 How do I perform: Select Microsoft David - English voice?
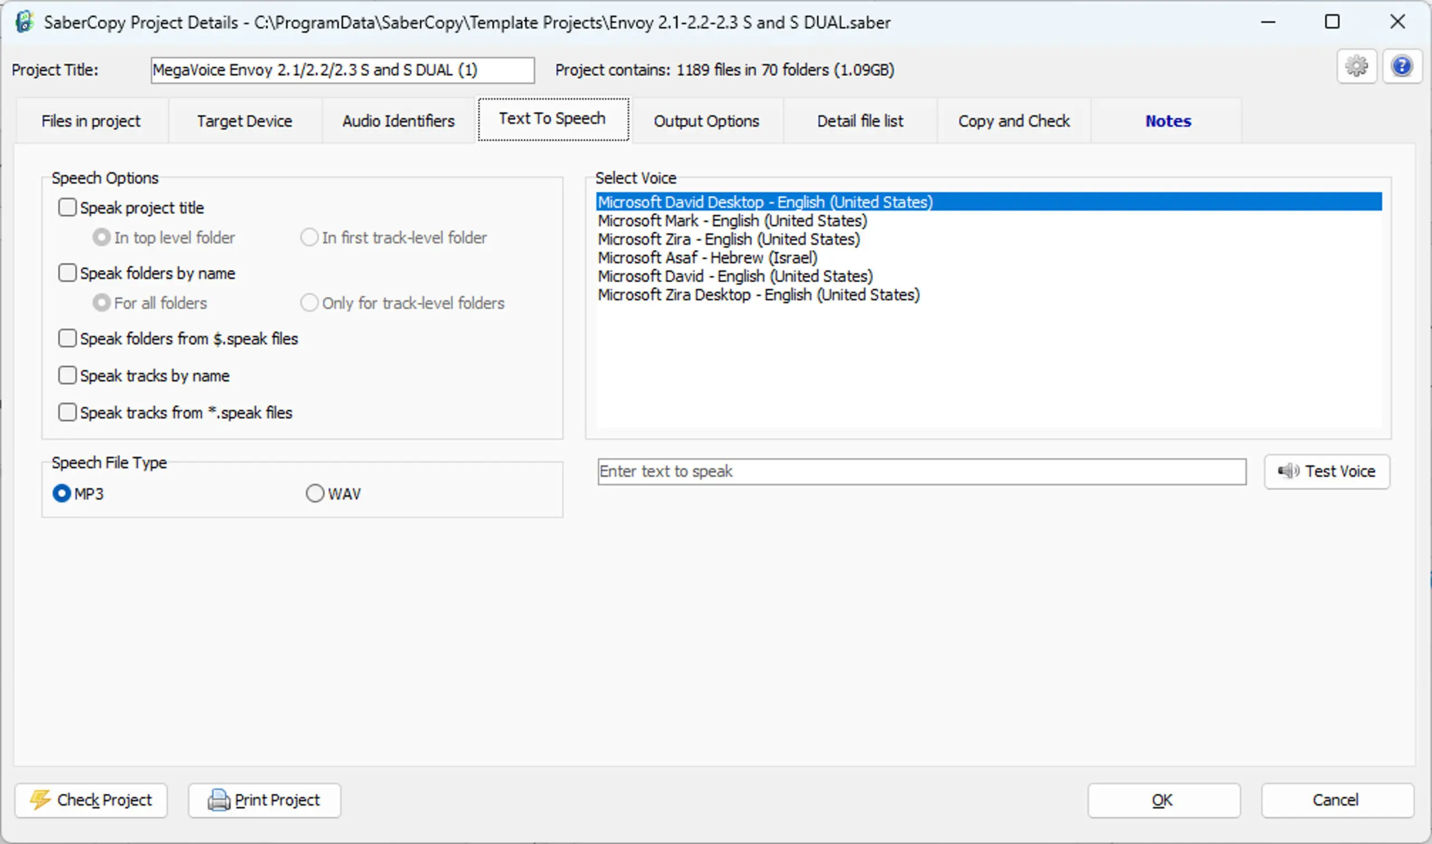point(988,276)
